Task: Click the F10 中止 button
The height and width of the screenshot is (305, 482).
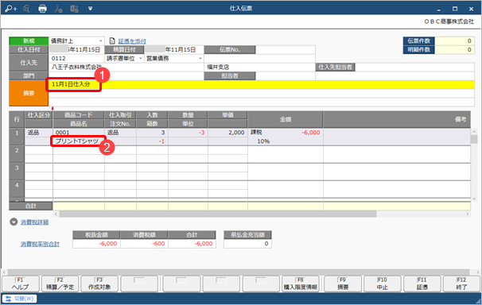Action: (383, 284)
